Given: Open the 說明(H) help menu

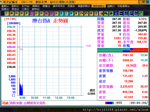Looking at the screenshot, I should (35, 9).
